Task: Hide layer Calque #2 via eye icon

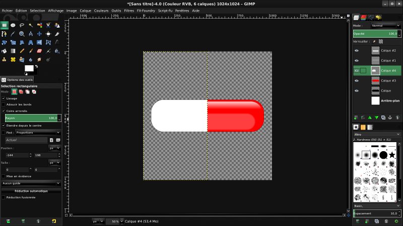Action: click(x=357, y=51)
